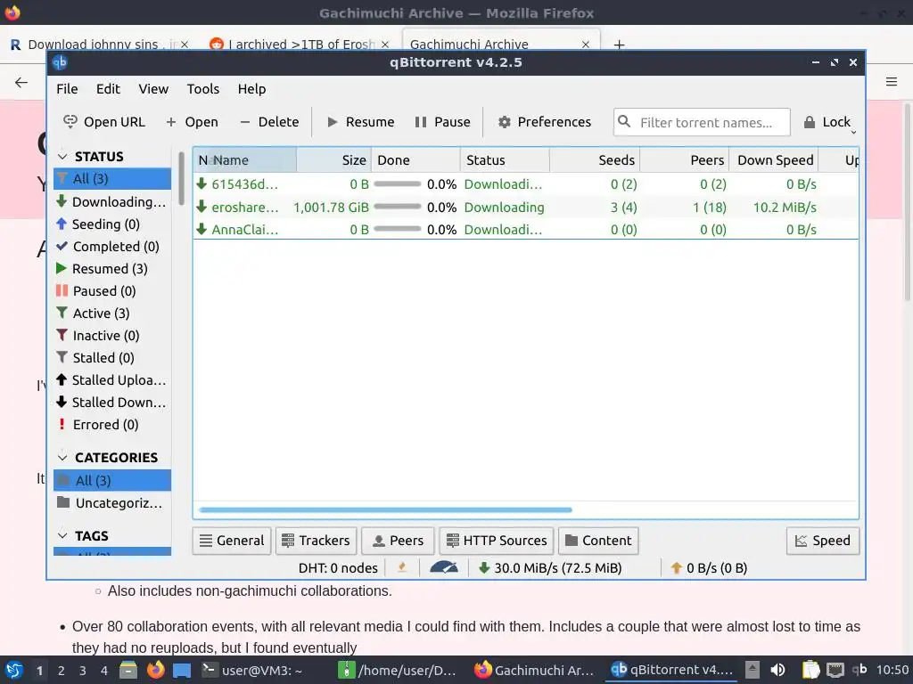Click the sidebar vertical scrollbar
913x684 pixels.
coord(181,178)
